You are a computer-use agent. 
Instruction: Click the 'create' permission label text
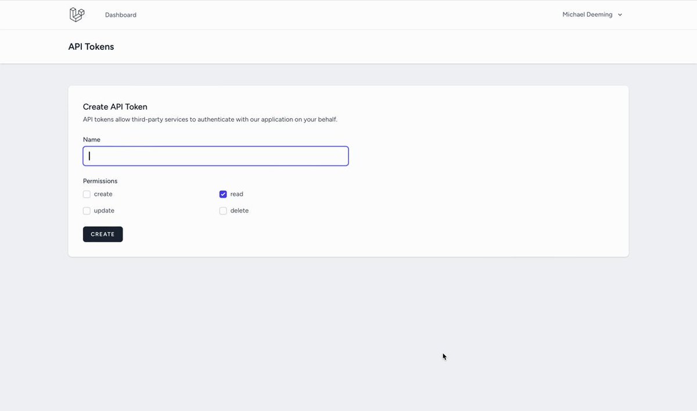(103, 194)
